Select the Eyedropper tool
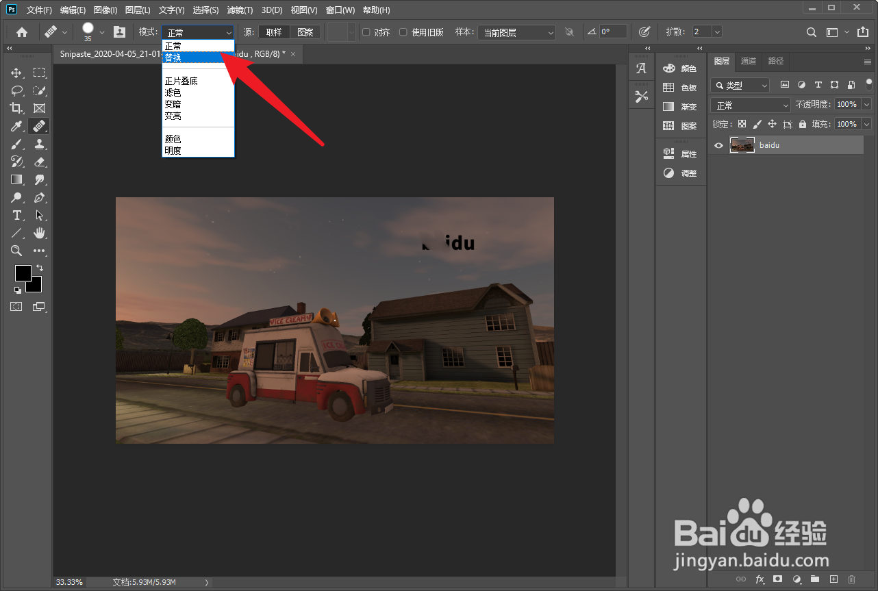The height and width of the screenshot is (591, 878). click(16, 126)
